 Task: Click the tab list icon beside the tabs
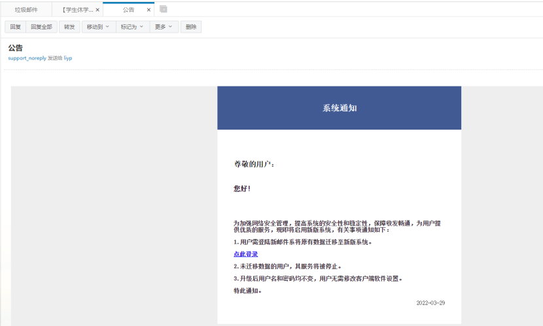164,9
